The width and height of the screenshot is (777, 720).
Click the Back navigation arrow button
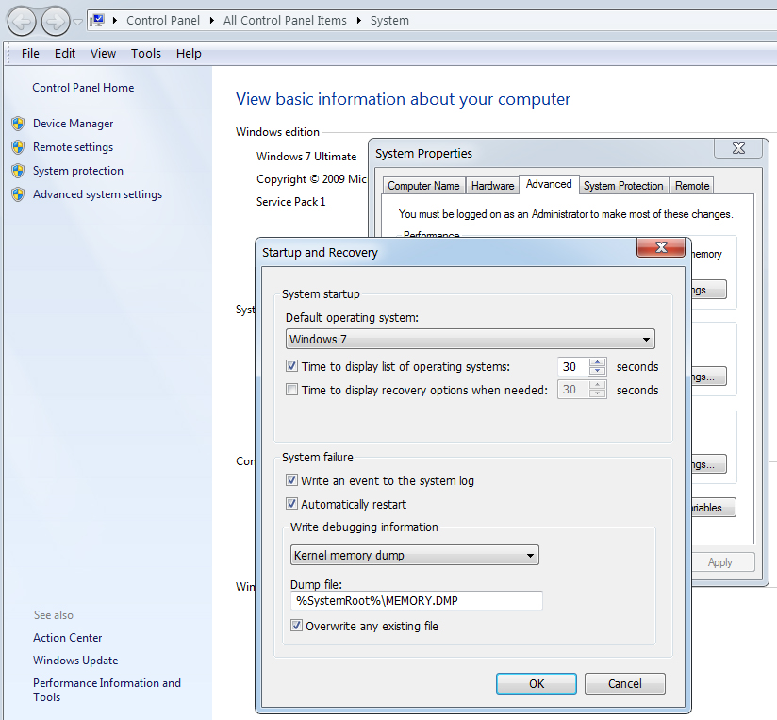point(22,22)
